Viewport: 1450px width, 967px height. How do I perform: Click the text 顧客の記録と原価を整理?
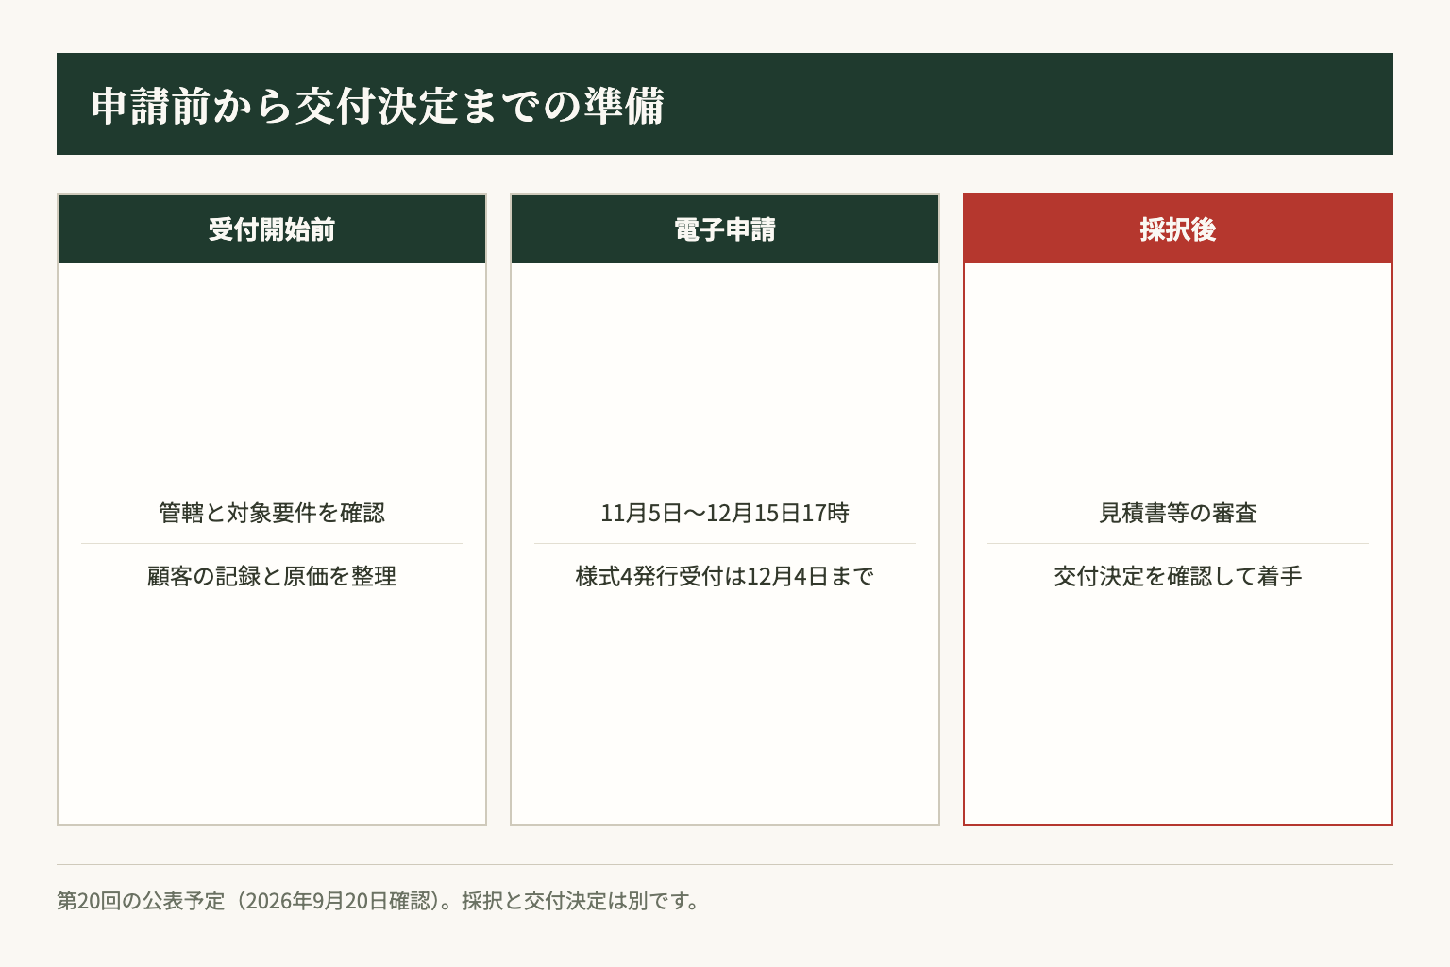pyautogui.click(x=272, y=576)
